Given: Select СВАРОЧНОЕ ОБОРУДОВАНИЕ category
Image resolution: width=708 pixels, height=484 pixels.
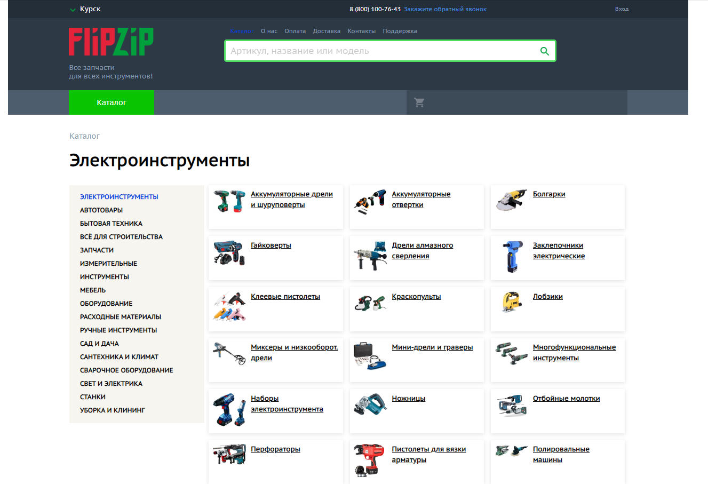Looking at the screenshot, I should tap(126, 370).
